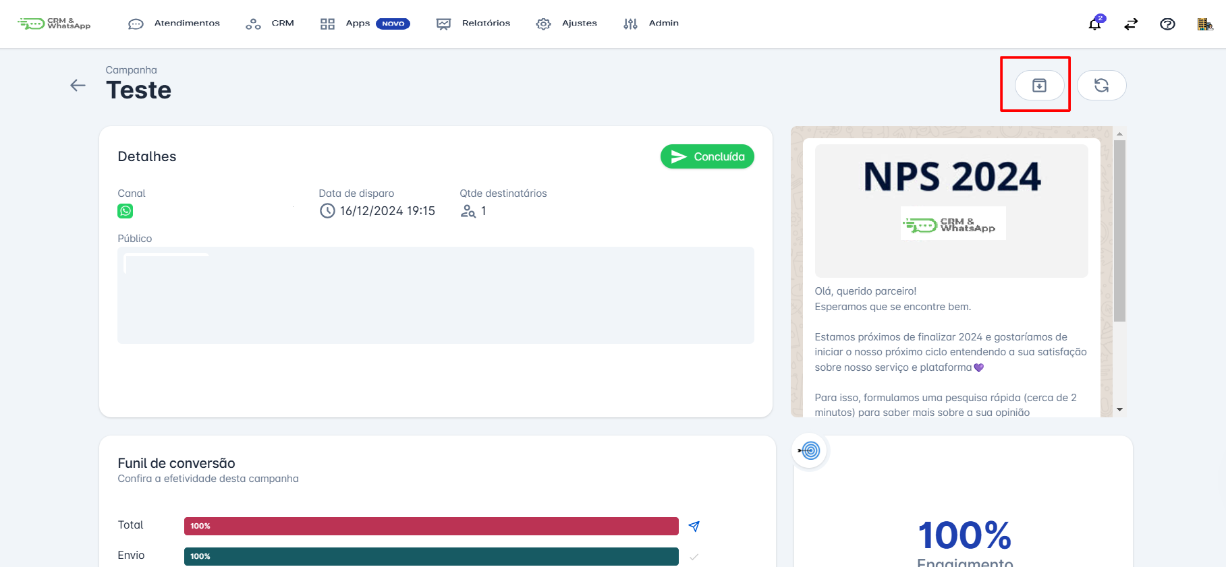Click the Concluída status badge

(707, 156)
